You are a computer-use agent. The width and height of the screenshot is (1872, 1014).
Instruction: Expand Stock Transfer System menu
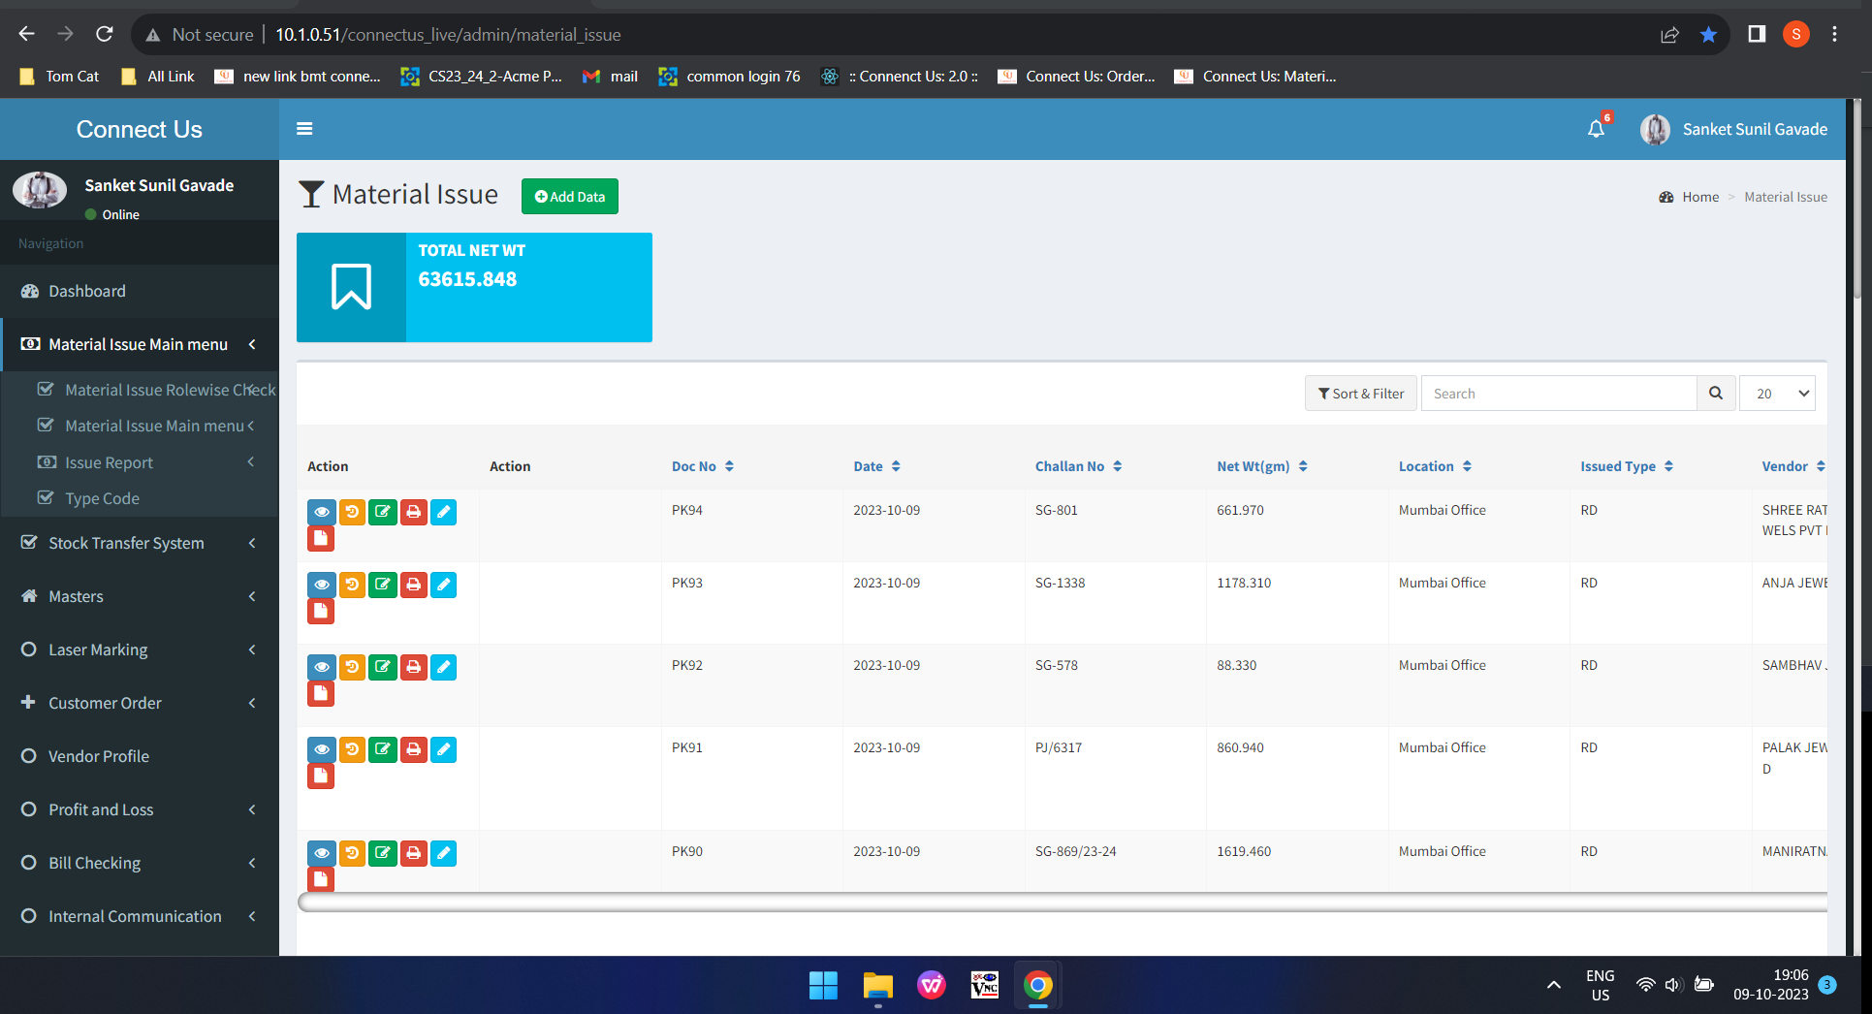140,543
